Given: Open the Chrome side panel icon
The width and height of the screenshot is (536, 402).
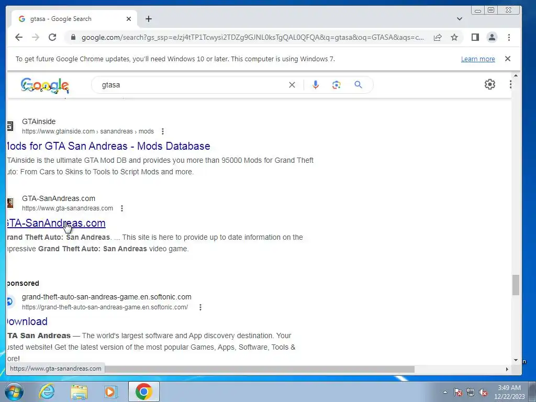Looking at the screenshot, I should (x=475, y=37).
